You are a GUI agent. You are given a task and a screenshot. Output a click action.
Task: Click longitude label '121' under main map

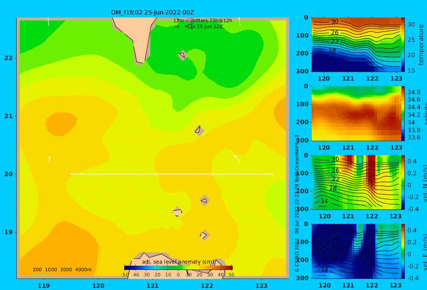coord(153,286)
